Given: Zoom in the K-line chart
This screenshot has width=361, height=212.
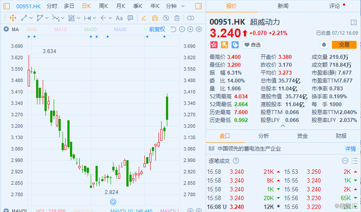Looking at the screenshot, I should 190,29.
